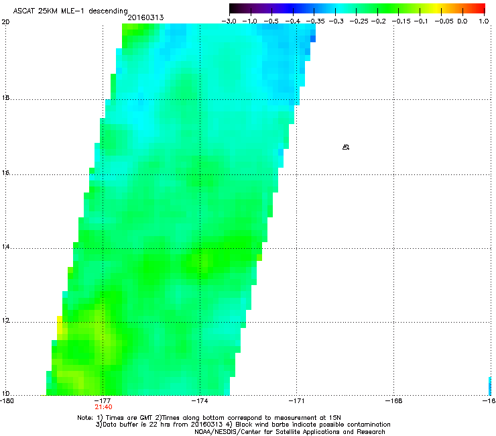496x436 pixels.
Task: Click the title text "ASCAT 25KM MLE-1 descending"
Action: click(70, 11)
